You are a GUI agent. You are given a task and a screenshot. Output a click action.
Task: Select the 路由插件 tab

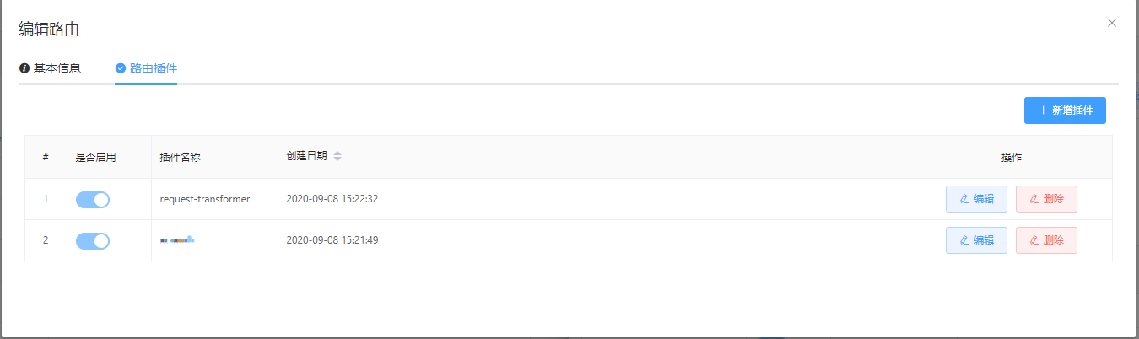click(x=146, y=68)
